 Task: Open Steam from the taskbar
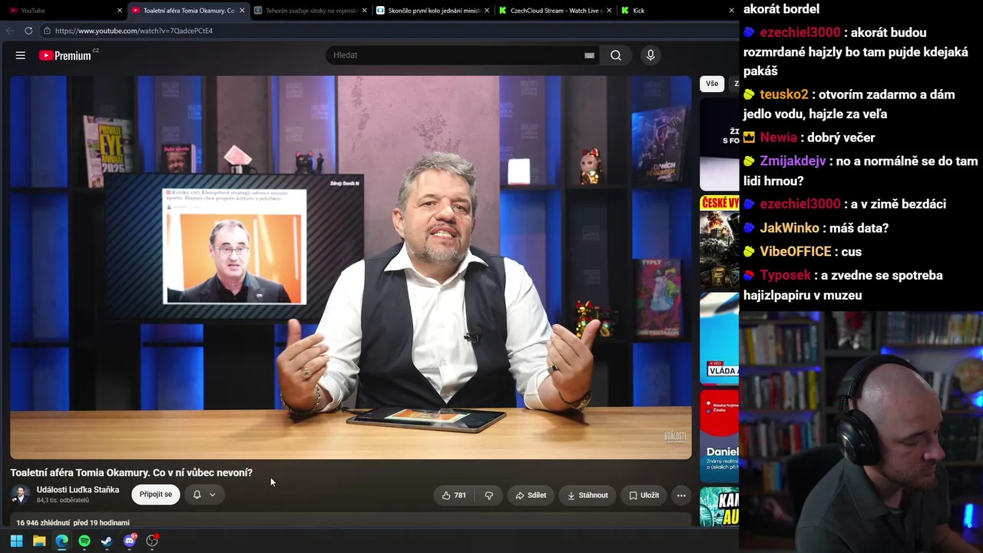[107, 541]
